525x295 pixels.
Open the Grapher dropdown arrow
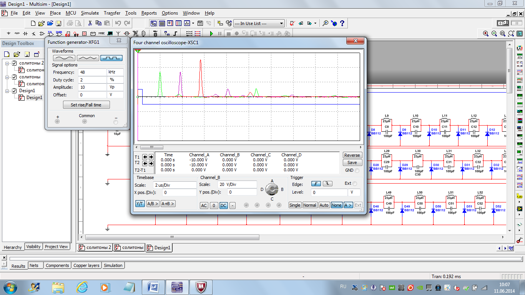193,23
